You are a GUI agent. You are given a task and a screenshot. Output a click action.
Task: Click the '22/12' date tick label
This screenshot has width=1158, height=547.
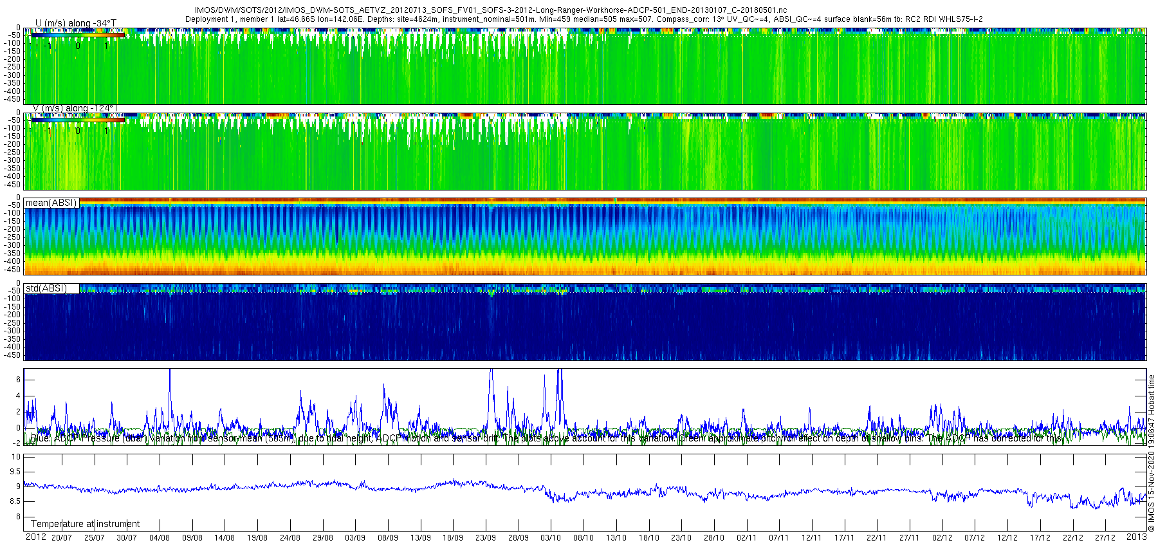pos(1073,538)
